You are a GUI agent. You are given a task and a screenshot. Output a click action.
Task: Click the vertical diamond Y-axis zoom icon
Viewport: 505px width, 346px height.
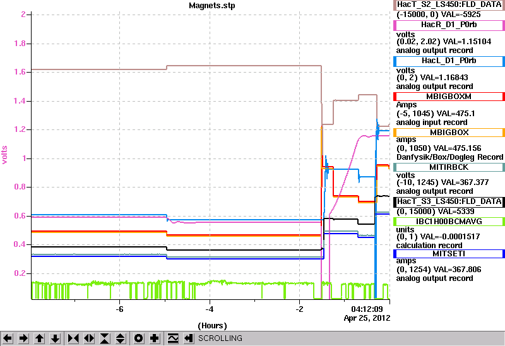tap(121, 338)
